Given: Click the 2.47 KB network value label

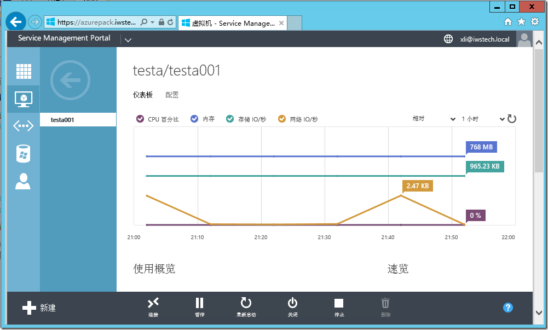Looking at the screenshot, I should [x=418, y=186].
